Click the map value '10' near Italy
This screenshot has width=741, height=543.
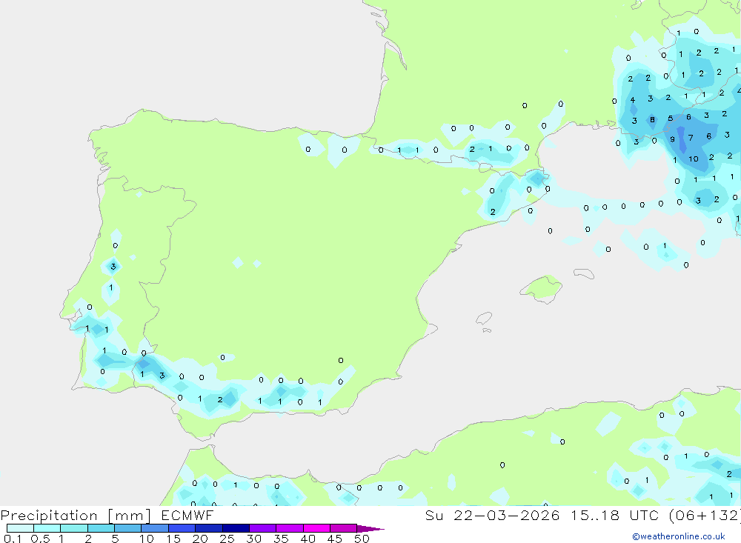(x=694, y=159)
